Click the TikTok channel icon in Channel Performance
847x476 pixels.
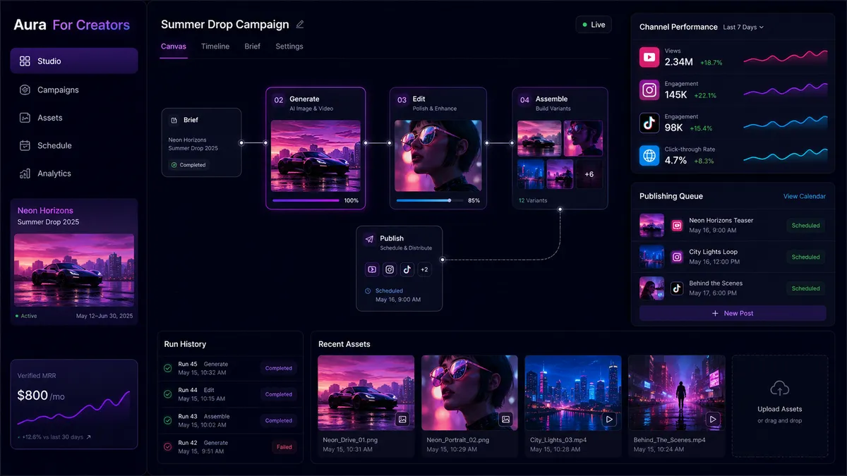(x=649, y=123)
